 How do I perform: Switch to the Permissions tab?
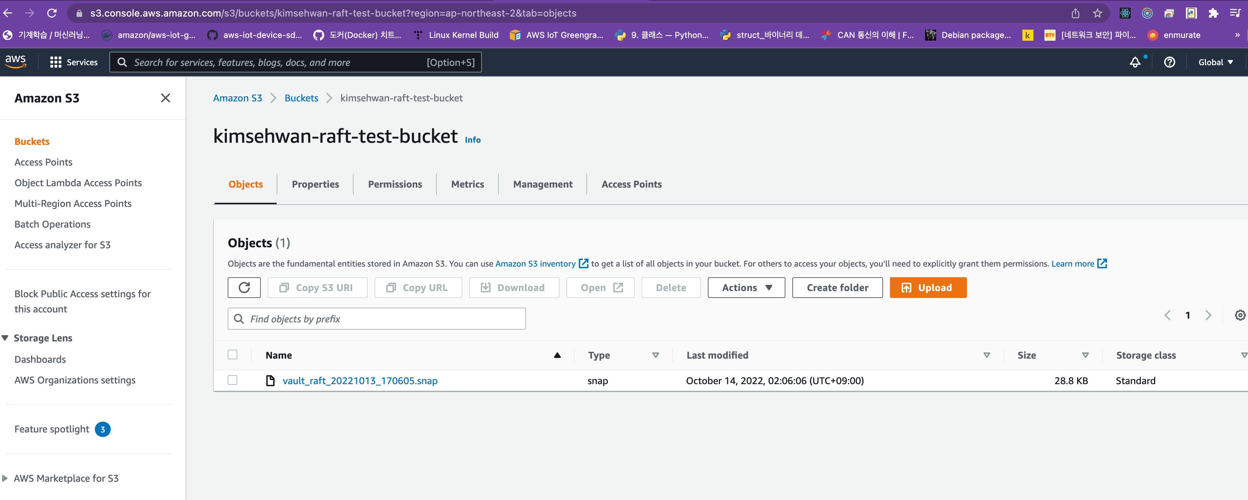click(394, 184)
